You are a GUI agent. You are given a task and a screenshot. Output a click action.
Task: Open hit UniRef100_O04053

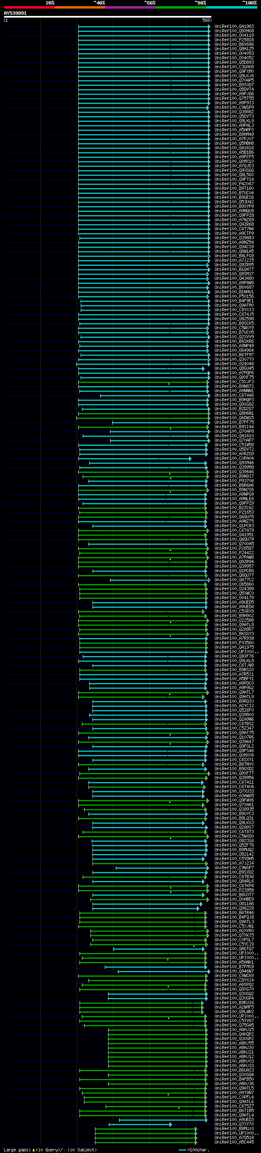(x=234, y=53)
